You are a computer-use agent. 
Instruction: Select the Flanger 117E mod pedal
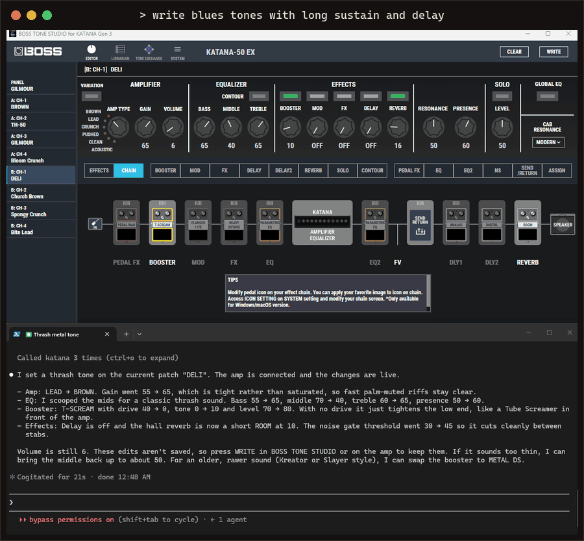pyautogui.click(x=198, y=223)
